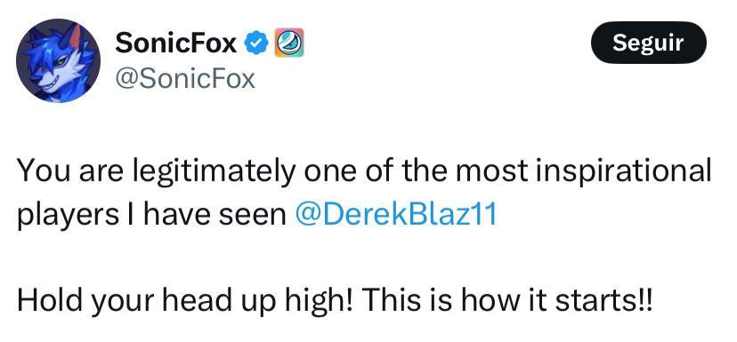Open the @DerekBlaz11 mention link
737x342 pixels.
395,215
